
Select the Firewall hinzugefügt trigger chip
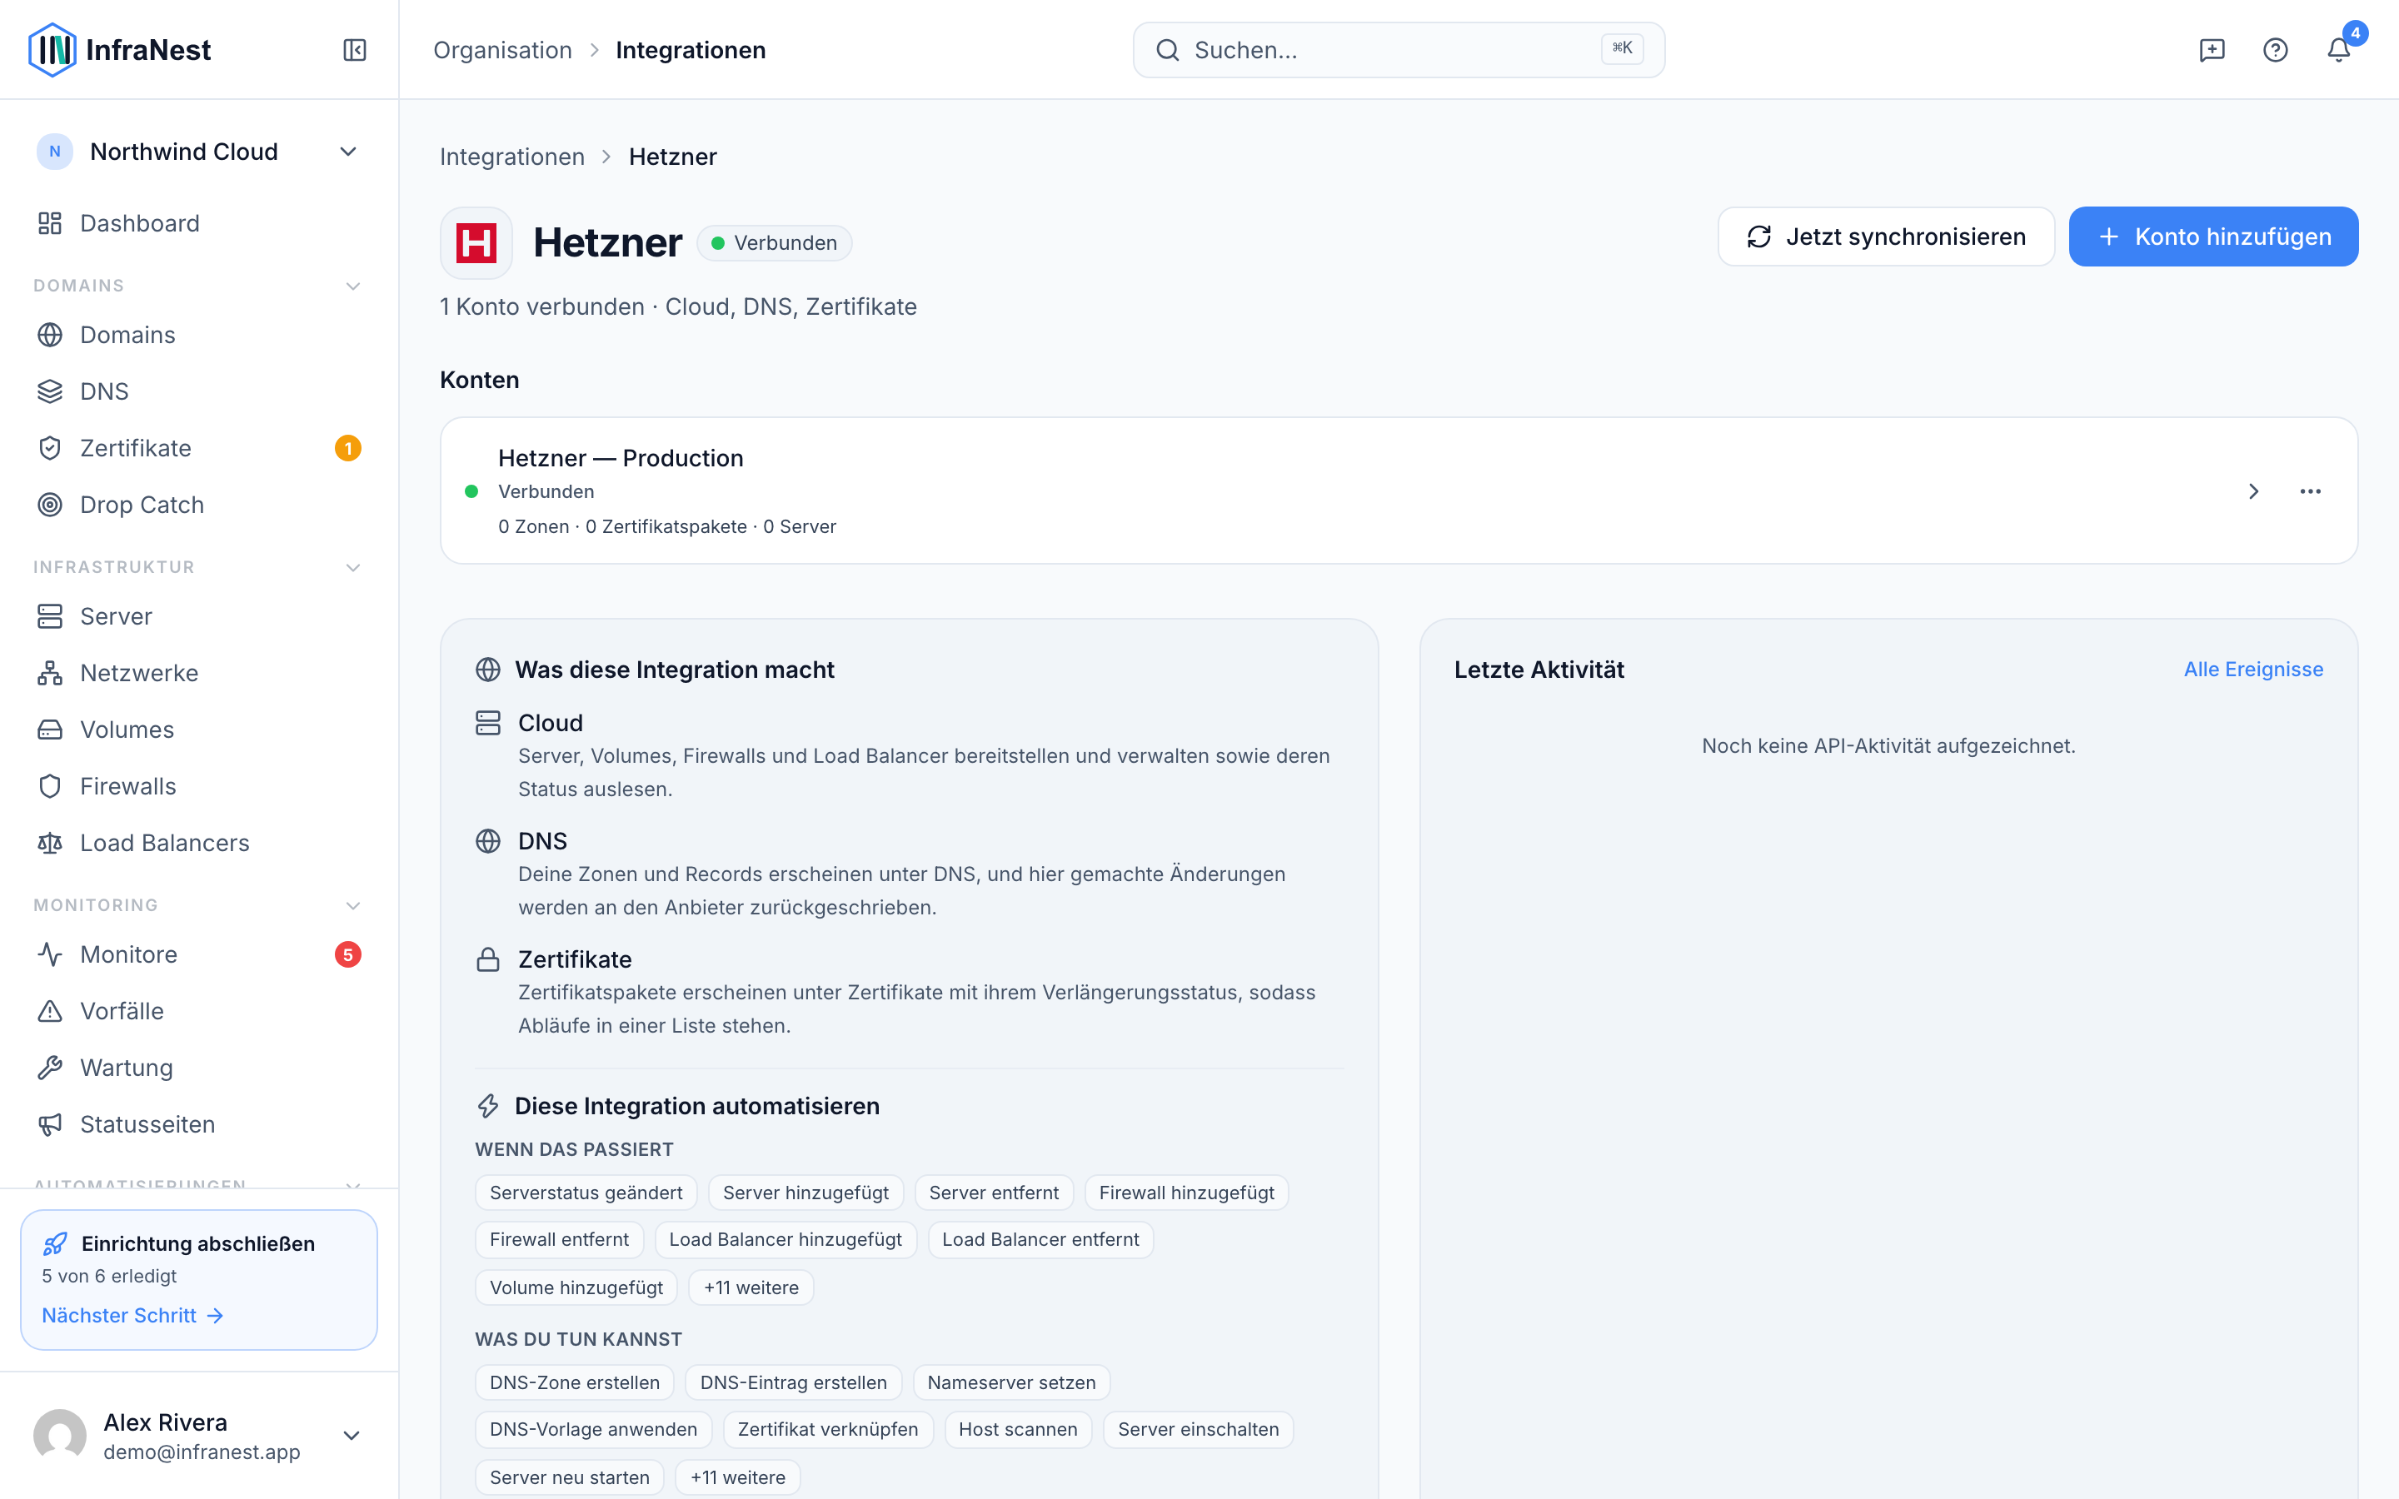pos(1187,1193)
